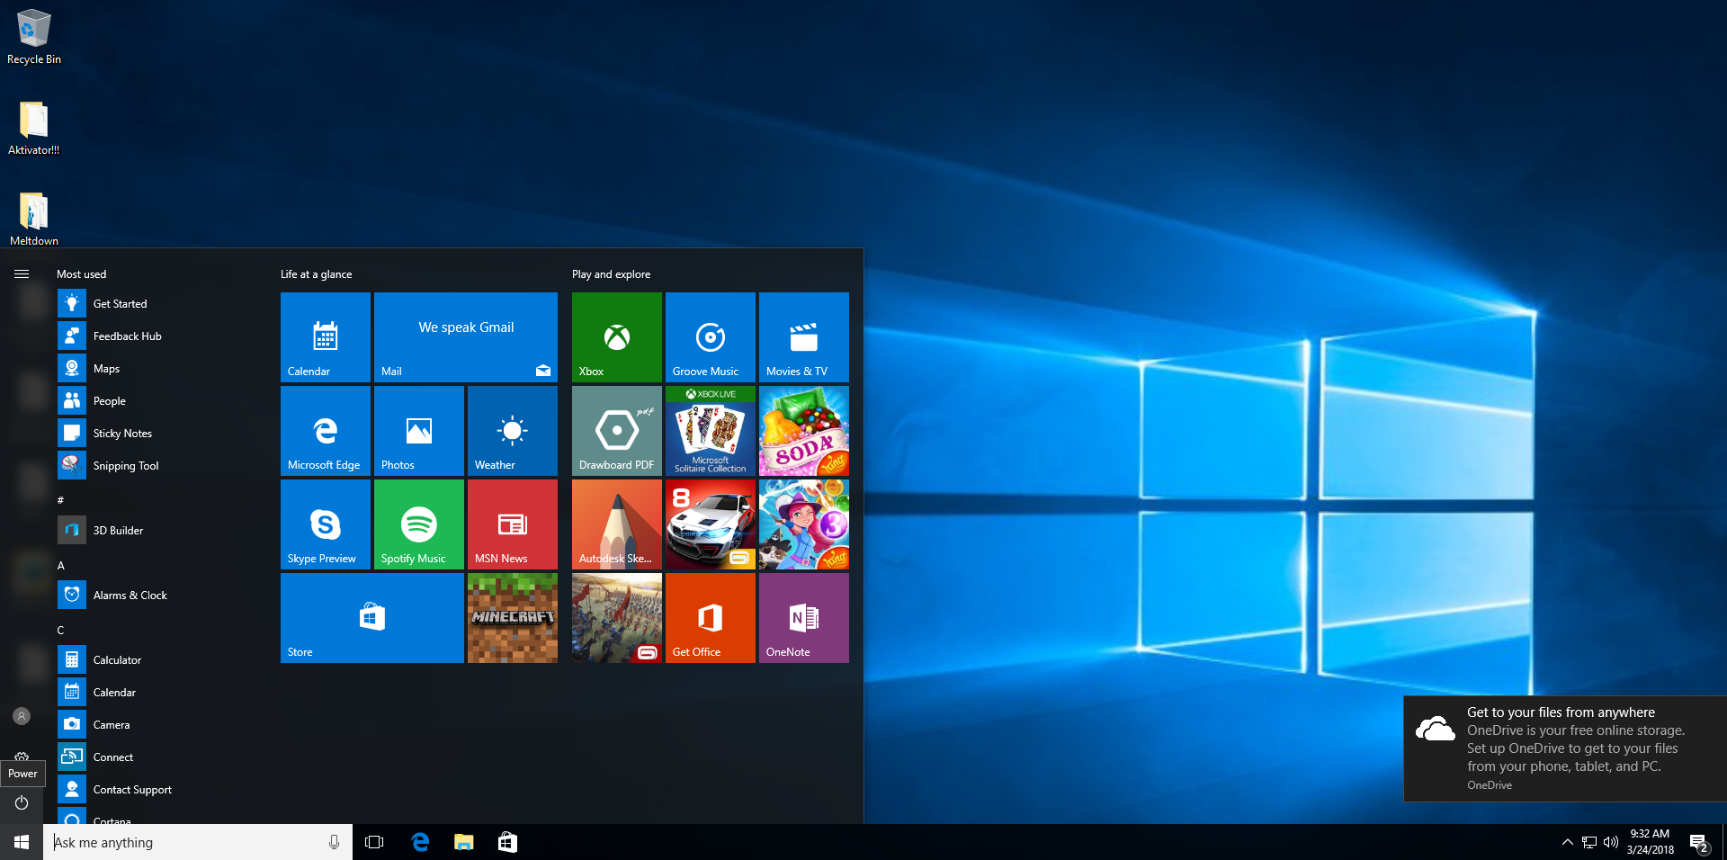Click the Power button in Start menu
The width and height of the screenshot is (1727, 860).
pyautogui.click(x=22, y=802)
